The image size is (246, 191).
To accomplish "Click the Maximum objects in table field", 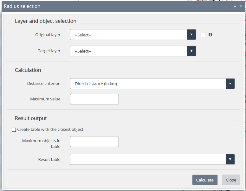I will [94, 142].
